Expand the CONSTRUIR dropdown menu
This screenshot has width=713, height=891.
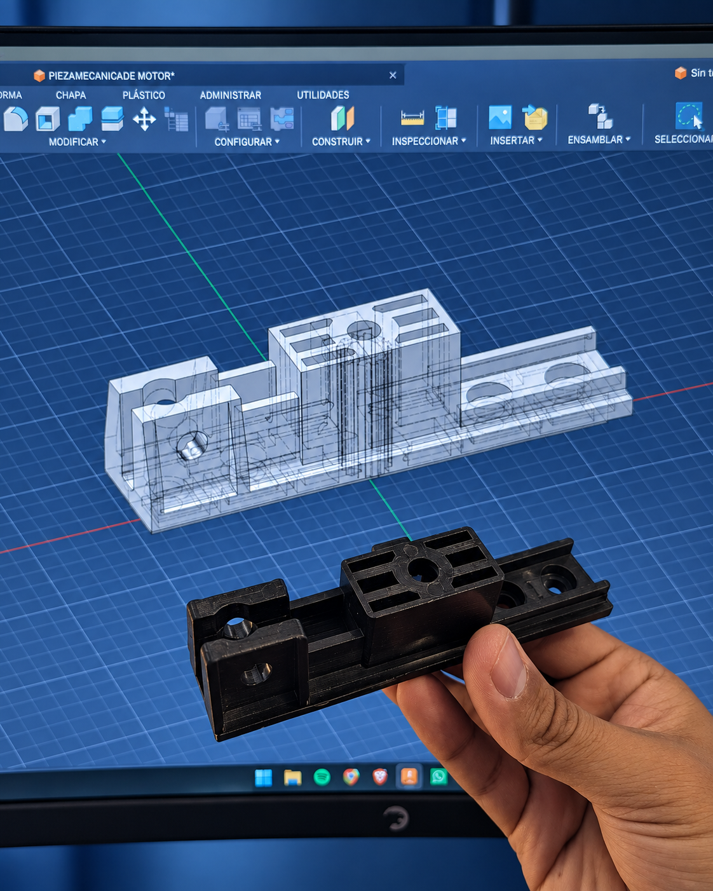coord(341,142)
